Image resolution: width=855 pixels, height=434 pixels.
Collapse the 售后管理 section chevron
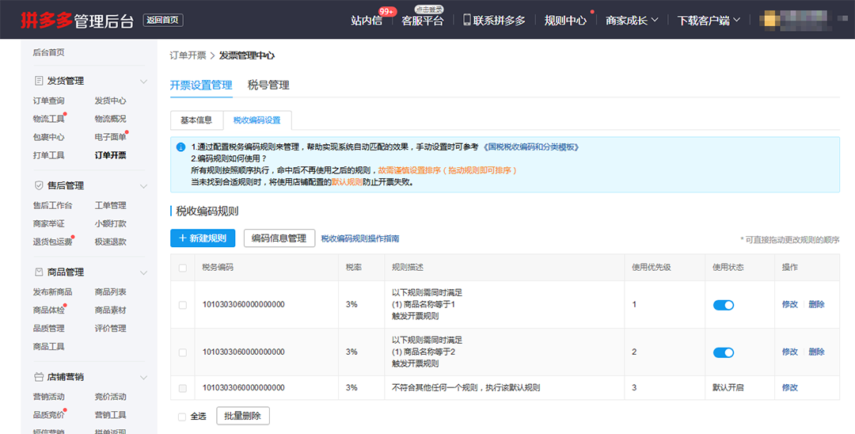coord(143,186)
